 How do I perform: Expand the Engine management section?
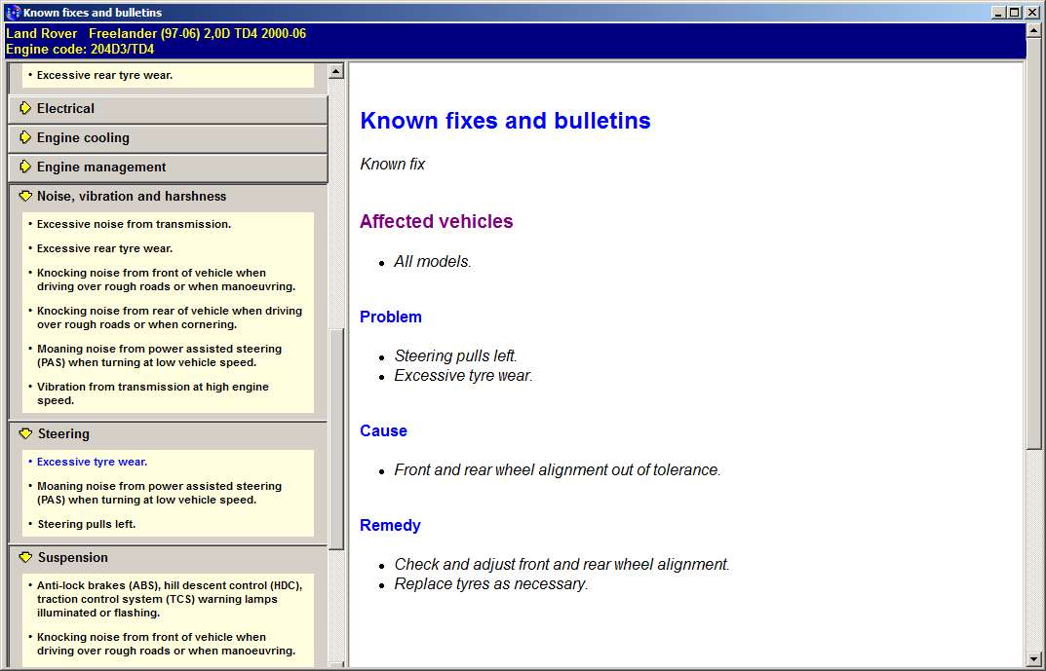(168, 168)
